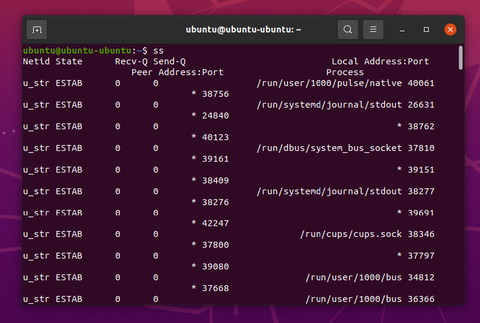Click local port 39691
This screenshot has width=480, height=323.
point(421,212)
